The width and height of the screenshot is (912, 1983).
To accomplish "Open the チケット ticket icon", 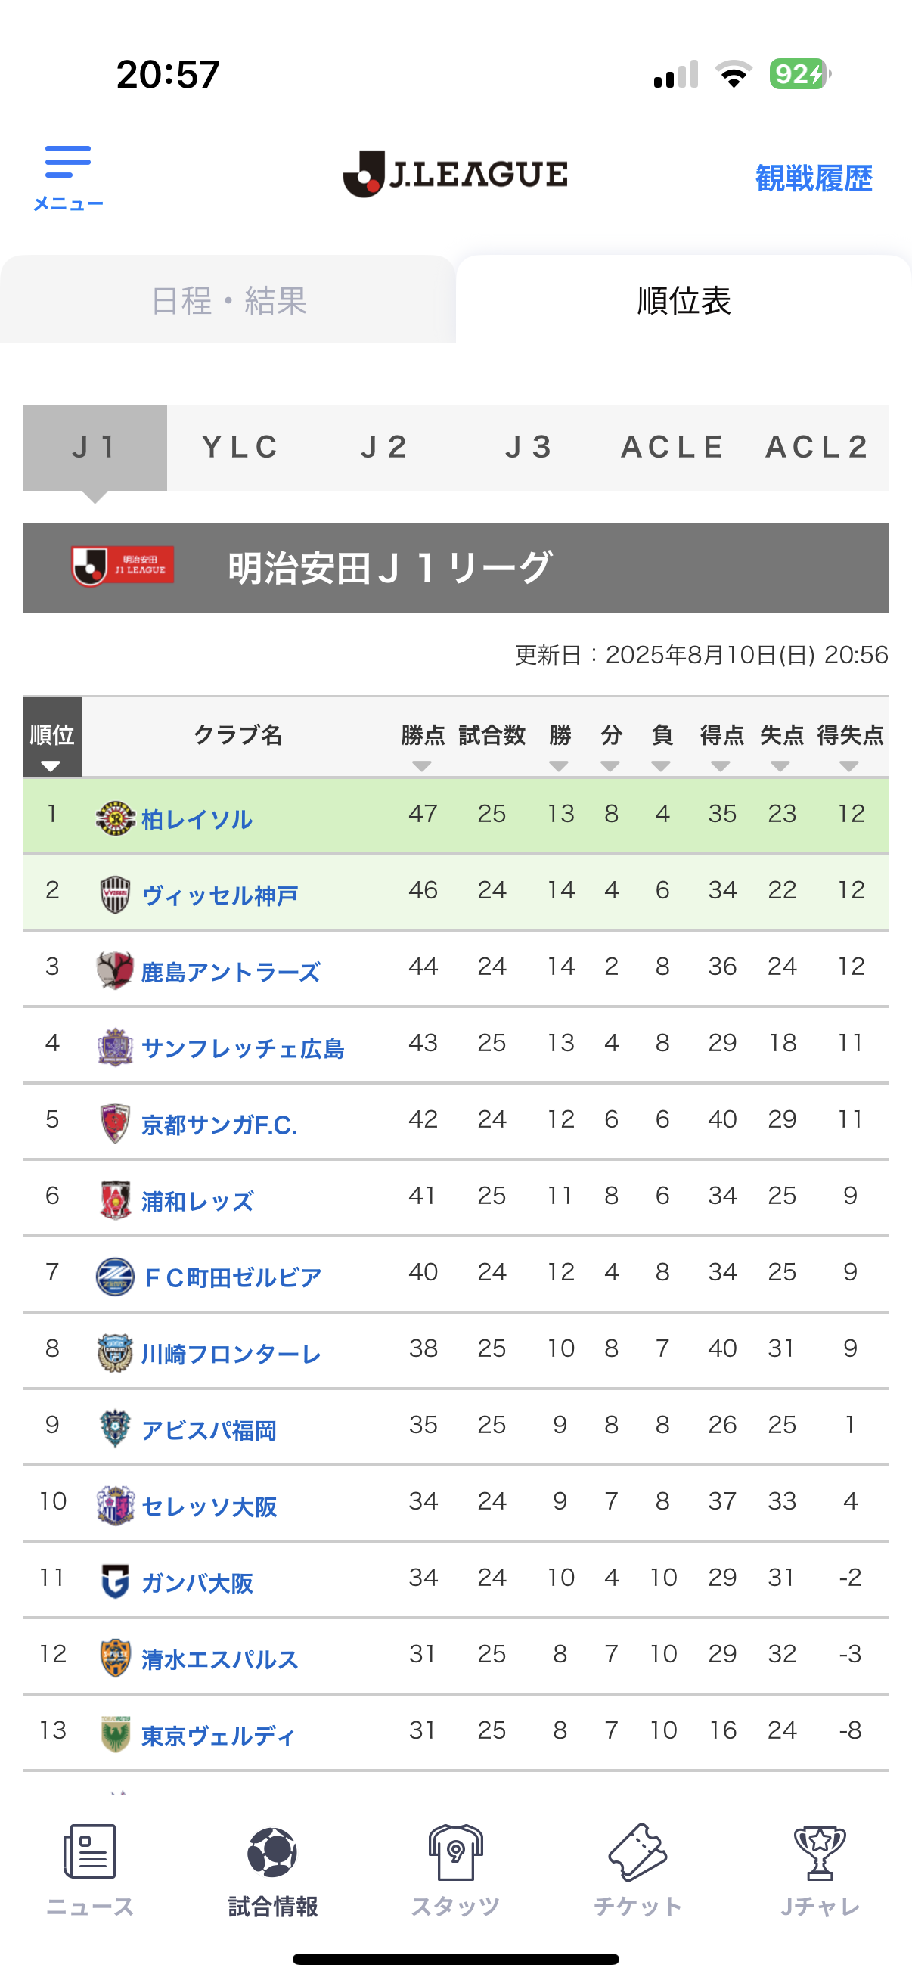I will pos(637,1851).
